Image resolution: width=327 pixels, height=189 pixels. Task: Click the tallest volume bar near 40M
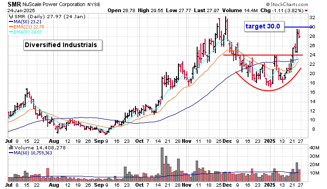click(x=162, y=165)
